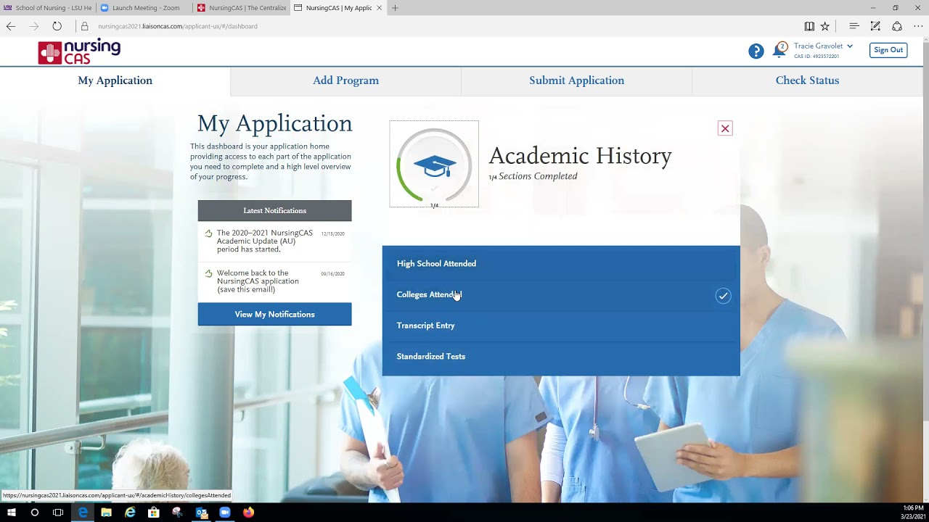
Task: Open a new browser tab with plus
Action: pyautogui.click(x=395, y=8)
